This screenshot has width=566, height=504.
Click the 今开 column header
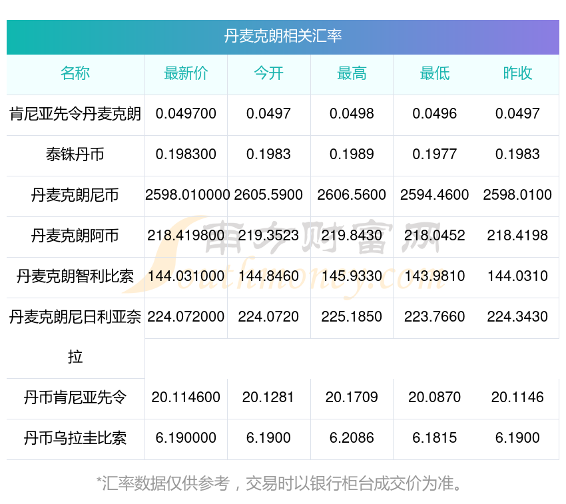(x=268, y=73)
